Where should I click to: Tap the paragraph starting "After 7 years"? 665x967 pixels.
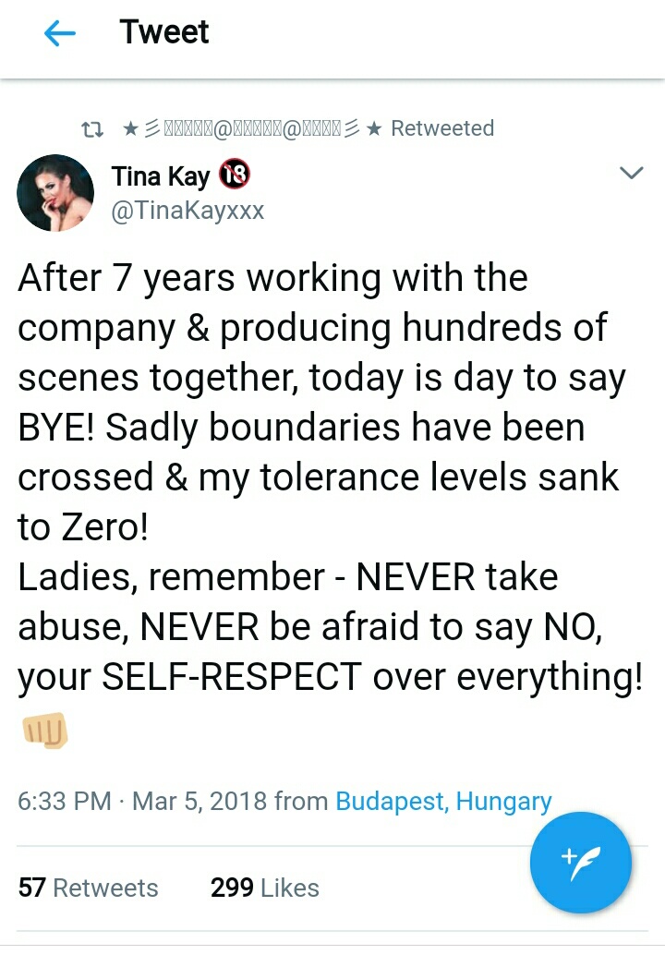pyautogui.click(x=319, y=378)
